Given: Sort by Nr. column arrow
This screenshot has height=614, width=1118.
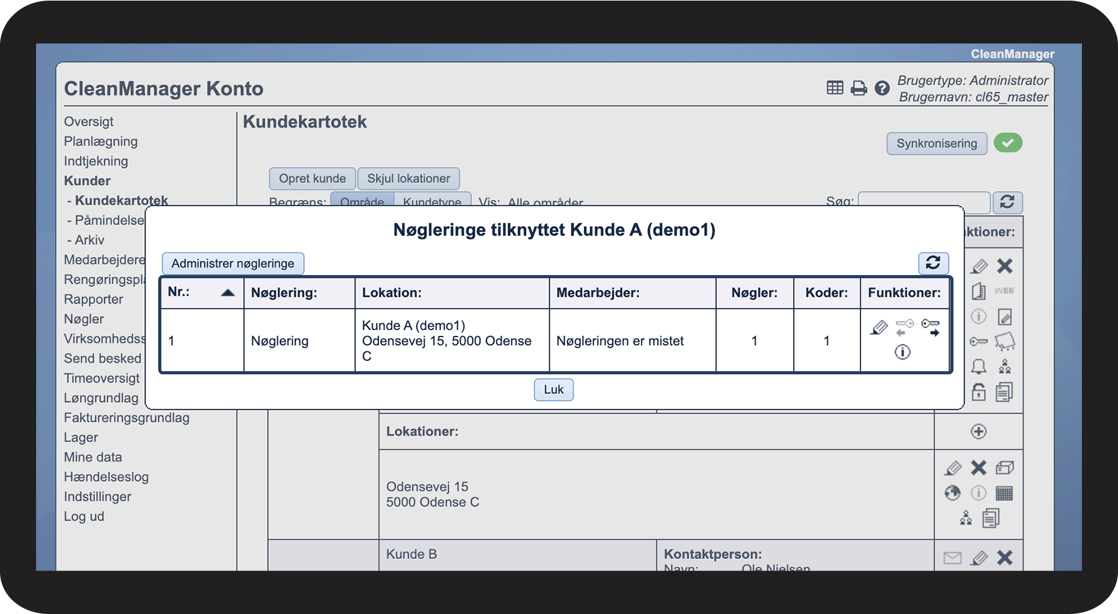Looking at the screenshot, I should (228, 293).
